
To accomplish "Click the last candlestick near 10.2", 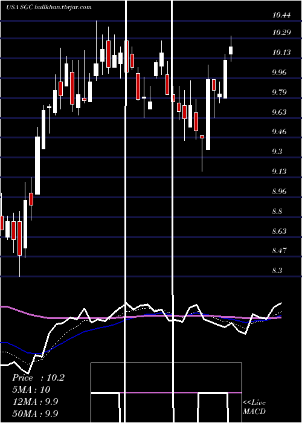I will pyautogui.click(x=231, y=49).
